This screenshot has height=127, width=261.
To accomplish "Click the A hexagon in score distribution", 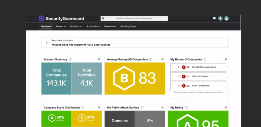I will (52, 118).
